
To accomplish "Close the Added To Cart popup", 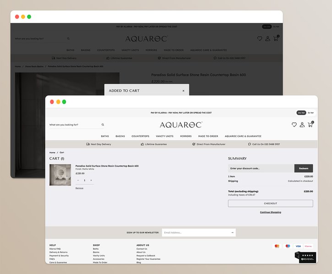I will [183, 91].
